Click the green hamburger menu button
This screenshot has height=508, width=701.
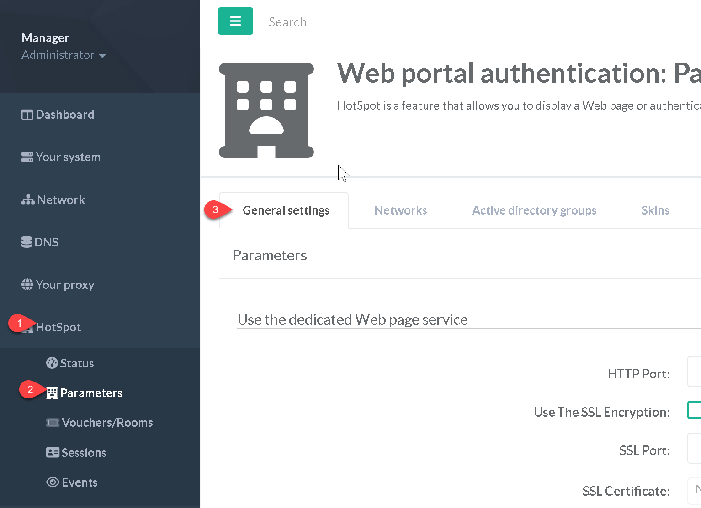click(235, 21)
